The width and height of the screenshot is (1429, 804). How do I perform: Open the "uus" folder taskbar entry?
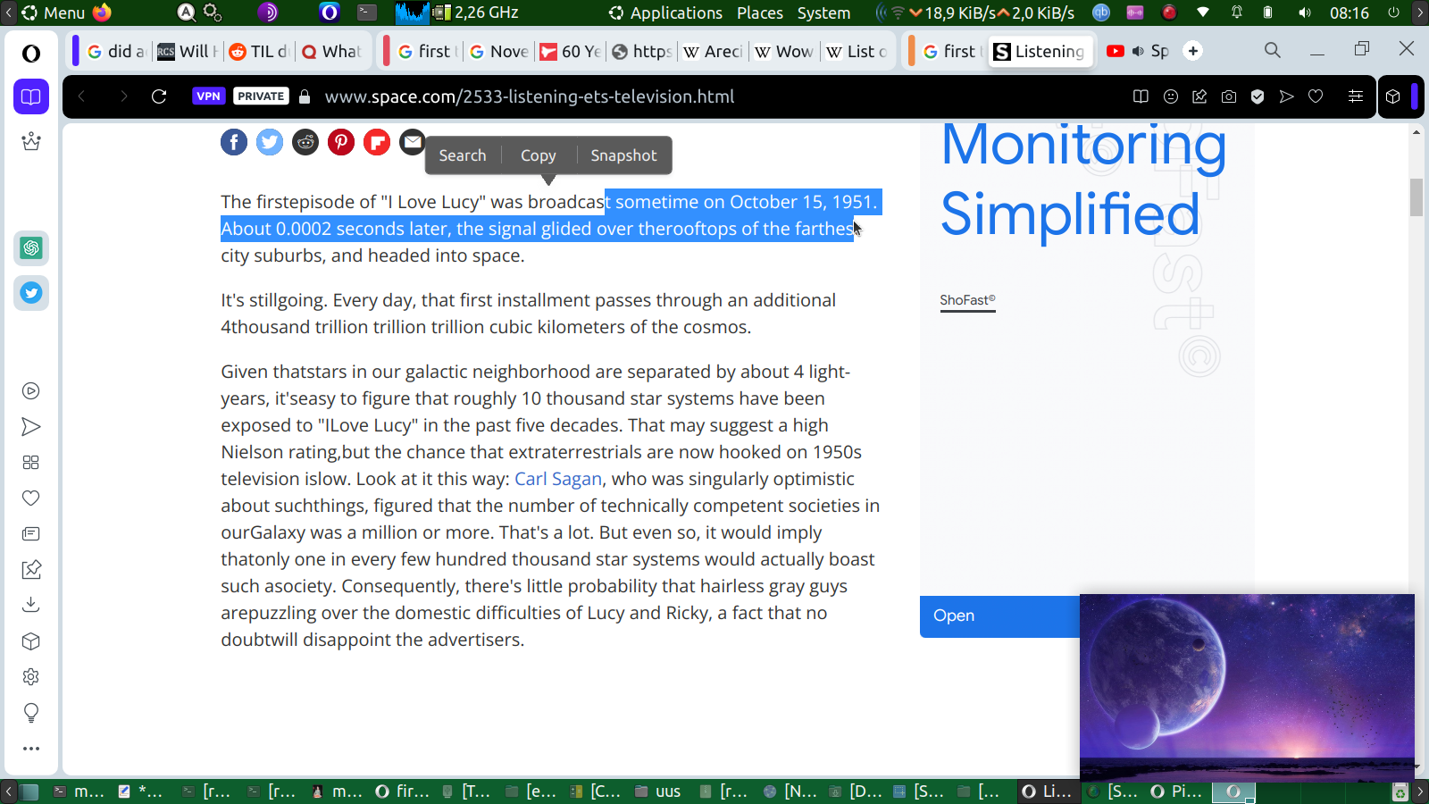pyautogui.click(x=658, y=791)
